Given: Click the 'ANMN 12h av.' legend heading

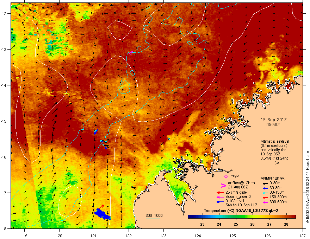Looking at the screenshot, I should (x=273, y=178).
